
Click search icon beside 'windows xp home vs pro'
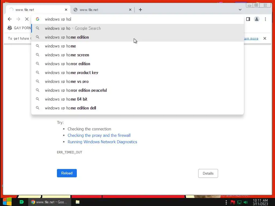[38, 81]
